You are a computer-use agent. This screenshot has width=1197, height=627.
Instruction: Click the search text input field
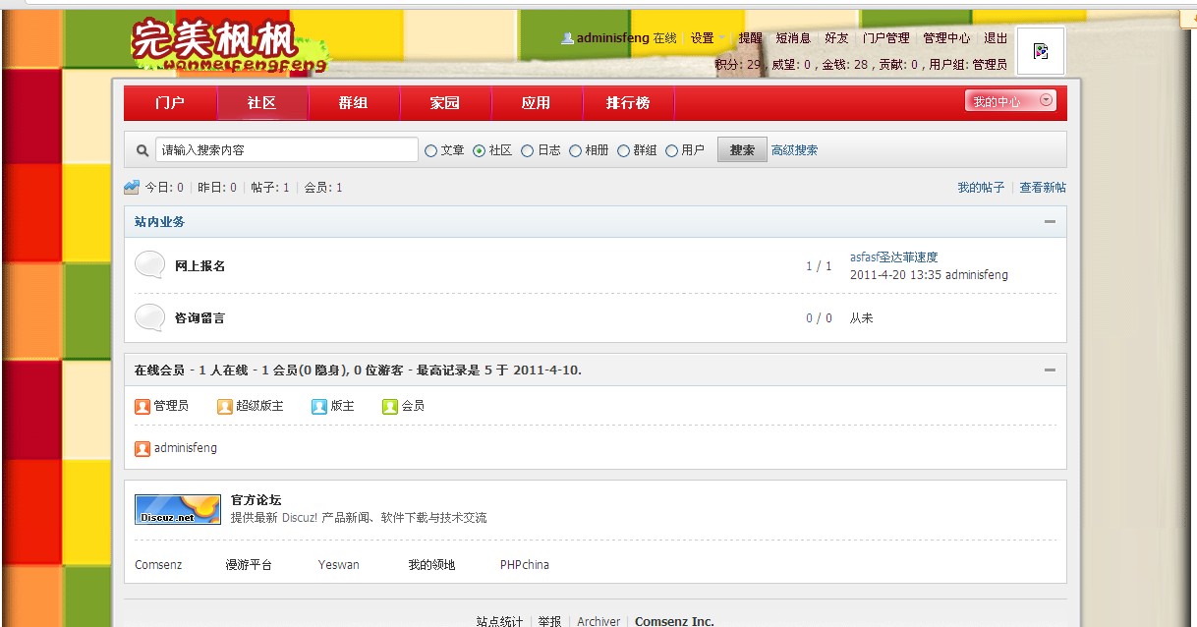click(287, 150)
